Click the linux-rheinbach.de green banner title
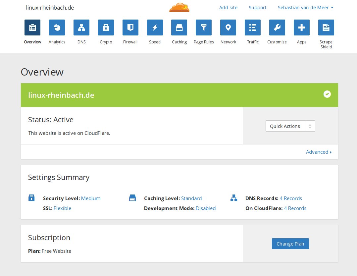357x276 pixels. pyautogui.click(x=61, y=95)
